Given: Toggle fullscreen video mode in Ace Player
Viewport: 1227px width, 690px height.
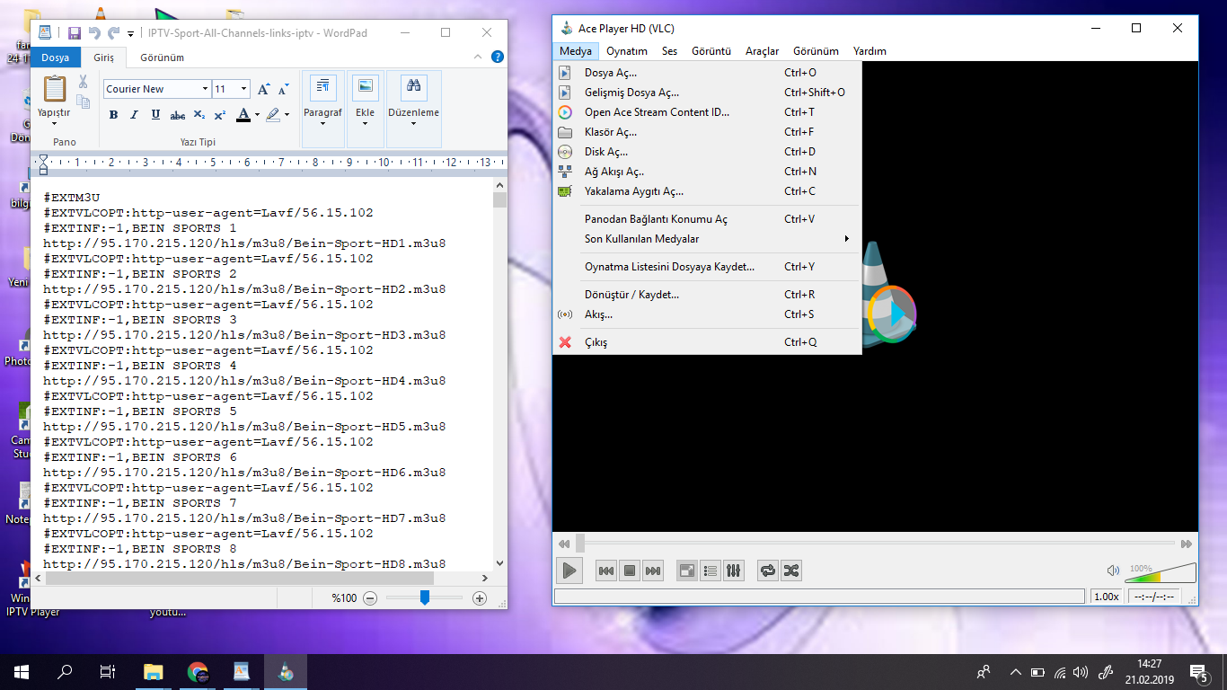Looking at the screenshot, I should tap(687, 571).
